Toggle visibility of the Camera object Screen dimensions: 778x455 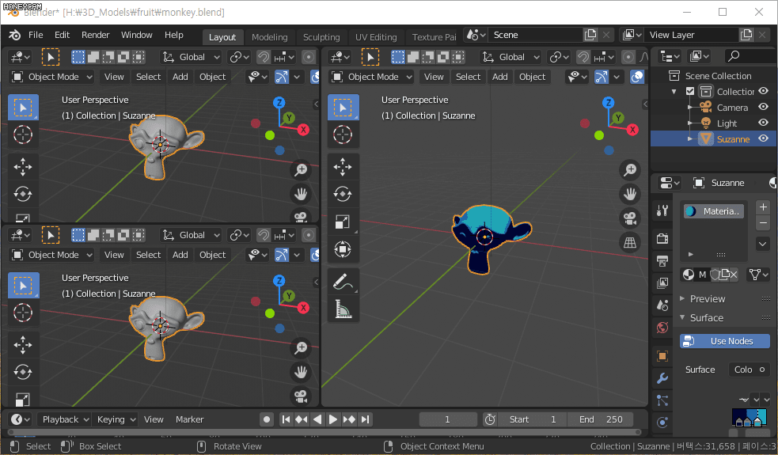[x=764, y=107]
